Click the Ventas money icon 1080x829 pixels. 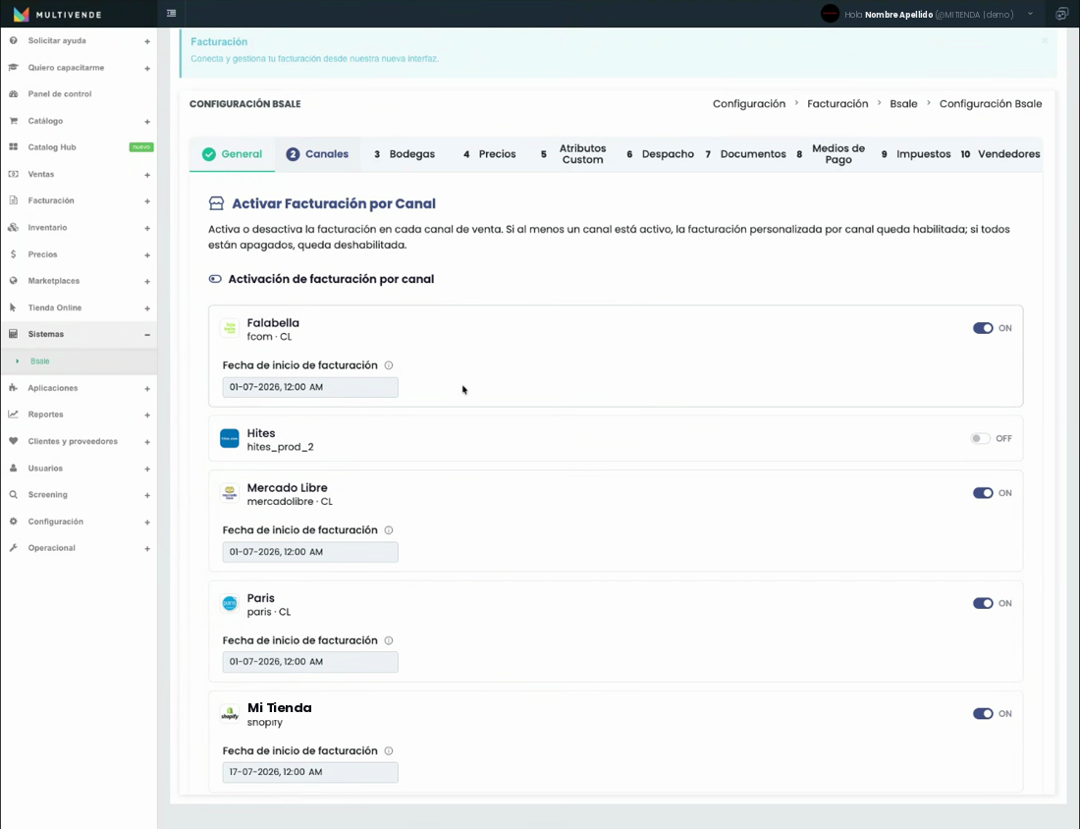pos(13,174)
